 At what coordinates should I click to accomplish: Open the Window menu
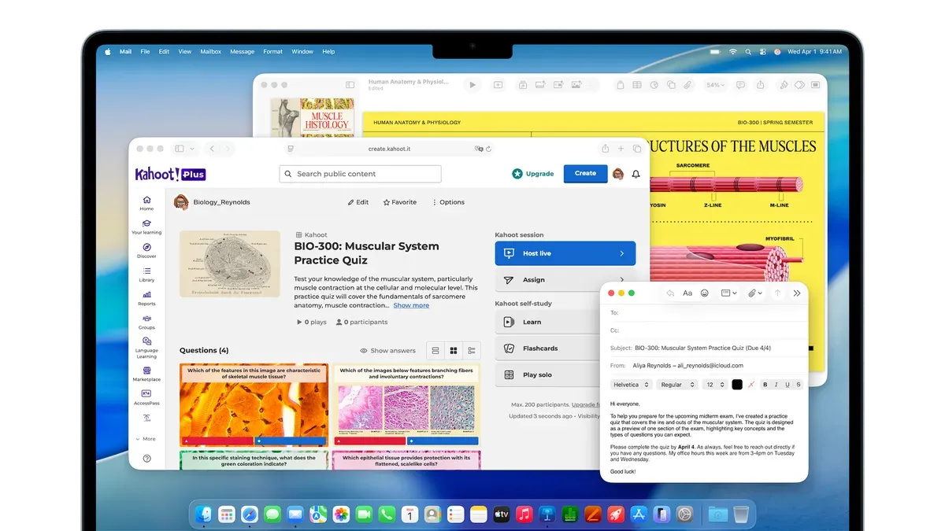302,52
